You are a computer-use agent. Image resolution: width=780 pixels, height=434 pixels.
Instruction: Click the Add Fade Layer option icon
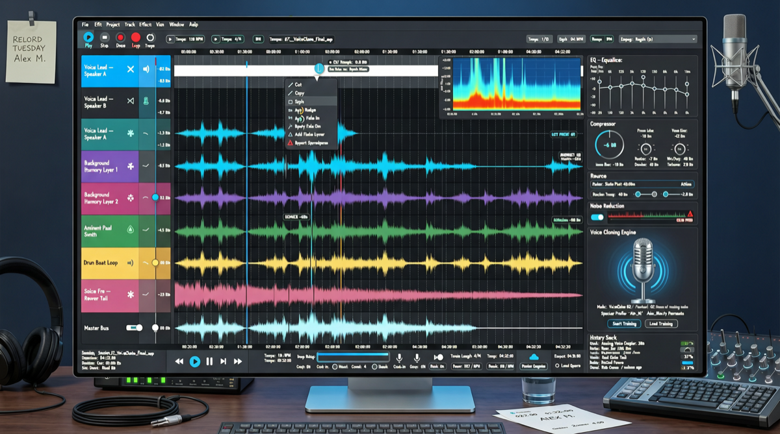tap(291, 134)
